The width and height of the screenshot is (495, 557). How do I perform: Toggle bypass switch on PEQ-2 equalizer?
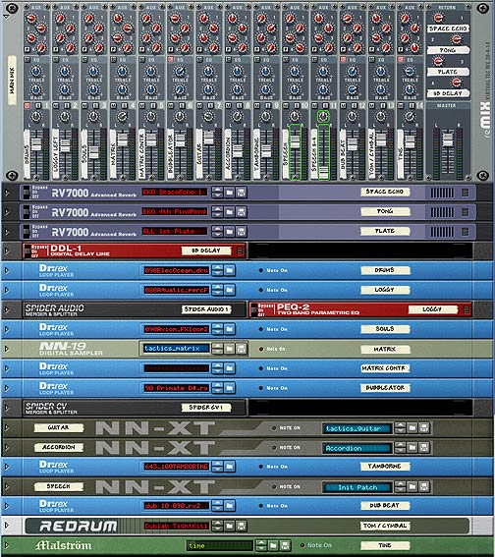(x=254, y=309)
